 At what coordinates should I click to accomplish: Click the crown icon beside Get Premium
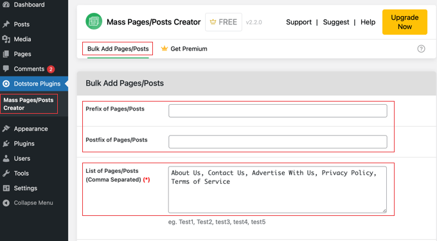165,48
